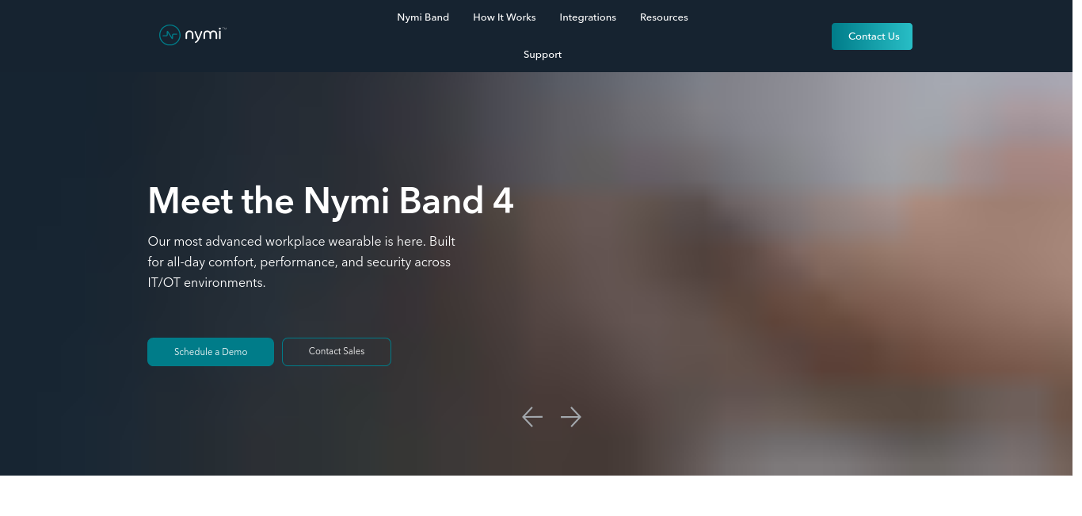Select Integrations in the navigation bar
Viewport: 1082px width, 516px height.
(588, 17)
